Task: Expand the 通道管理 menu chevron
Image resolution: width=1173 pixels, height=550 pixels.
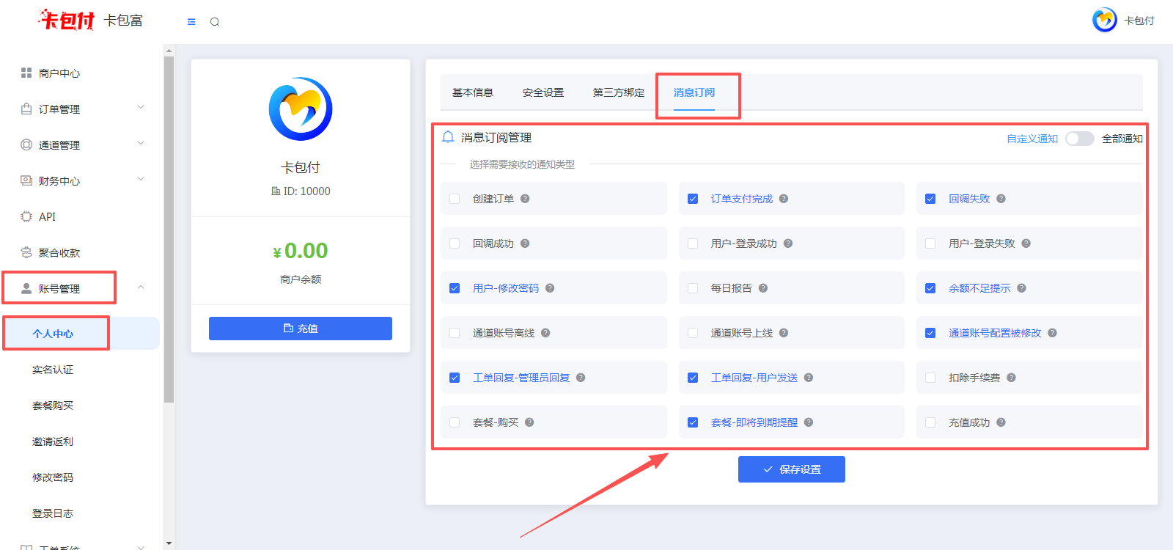Action: [141, 144]
